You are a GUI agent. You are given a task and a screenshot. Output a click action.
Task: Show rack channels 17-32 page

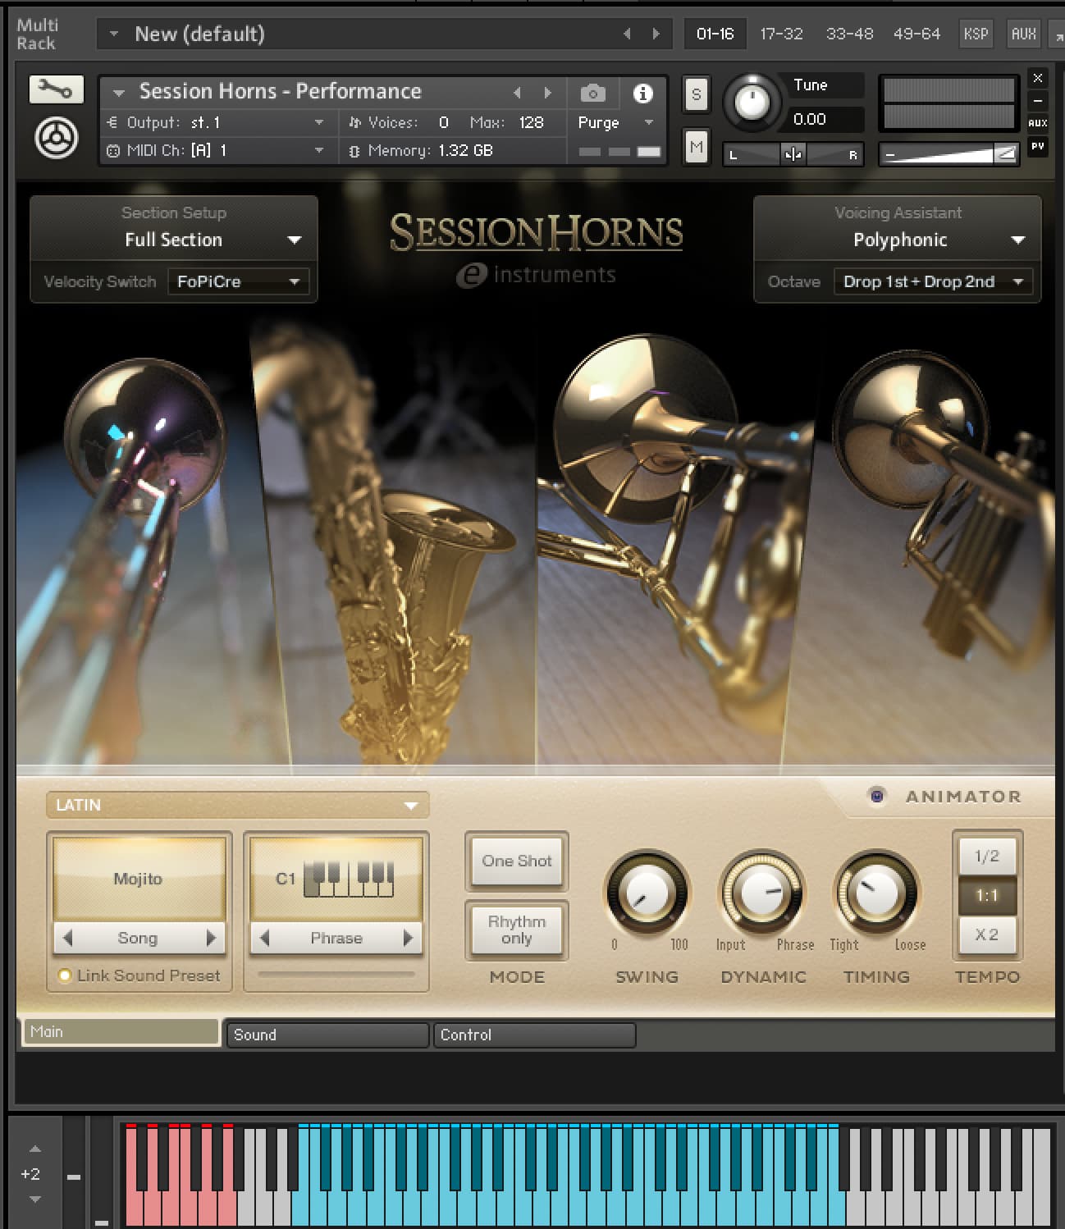click(x=781, y=34)
